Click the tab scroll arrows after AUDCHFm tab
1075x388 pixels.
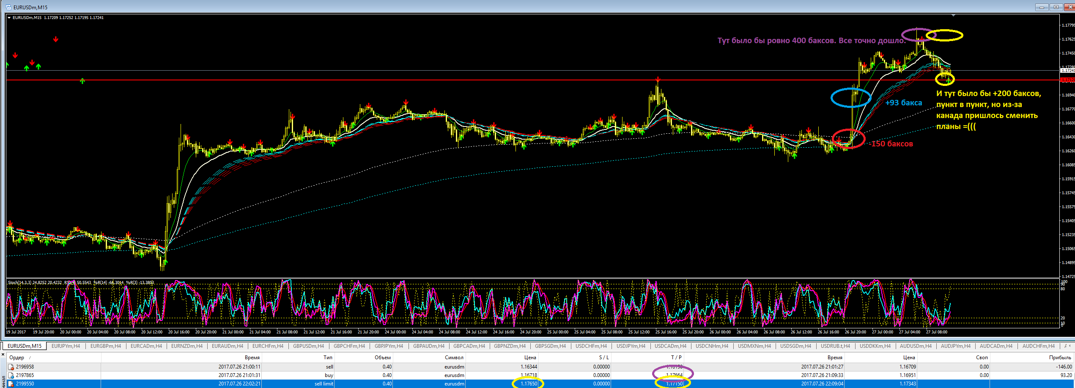[x=1069, y=346]
